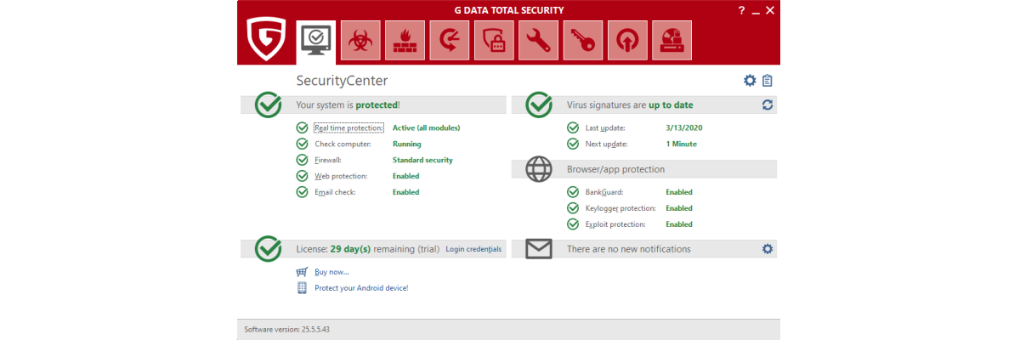Open the Device control drive icon
Viewport: 1020px width, 340px height.
coord(671,40)
